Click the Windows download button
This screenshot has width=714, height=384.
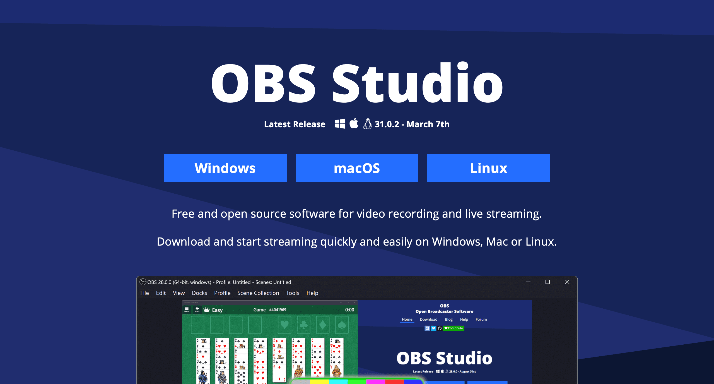pyautogui.click(x=225, y=168)
